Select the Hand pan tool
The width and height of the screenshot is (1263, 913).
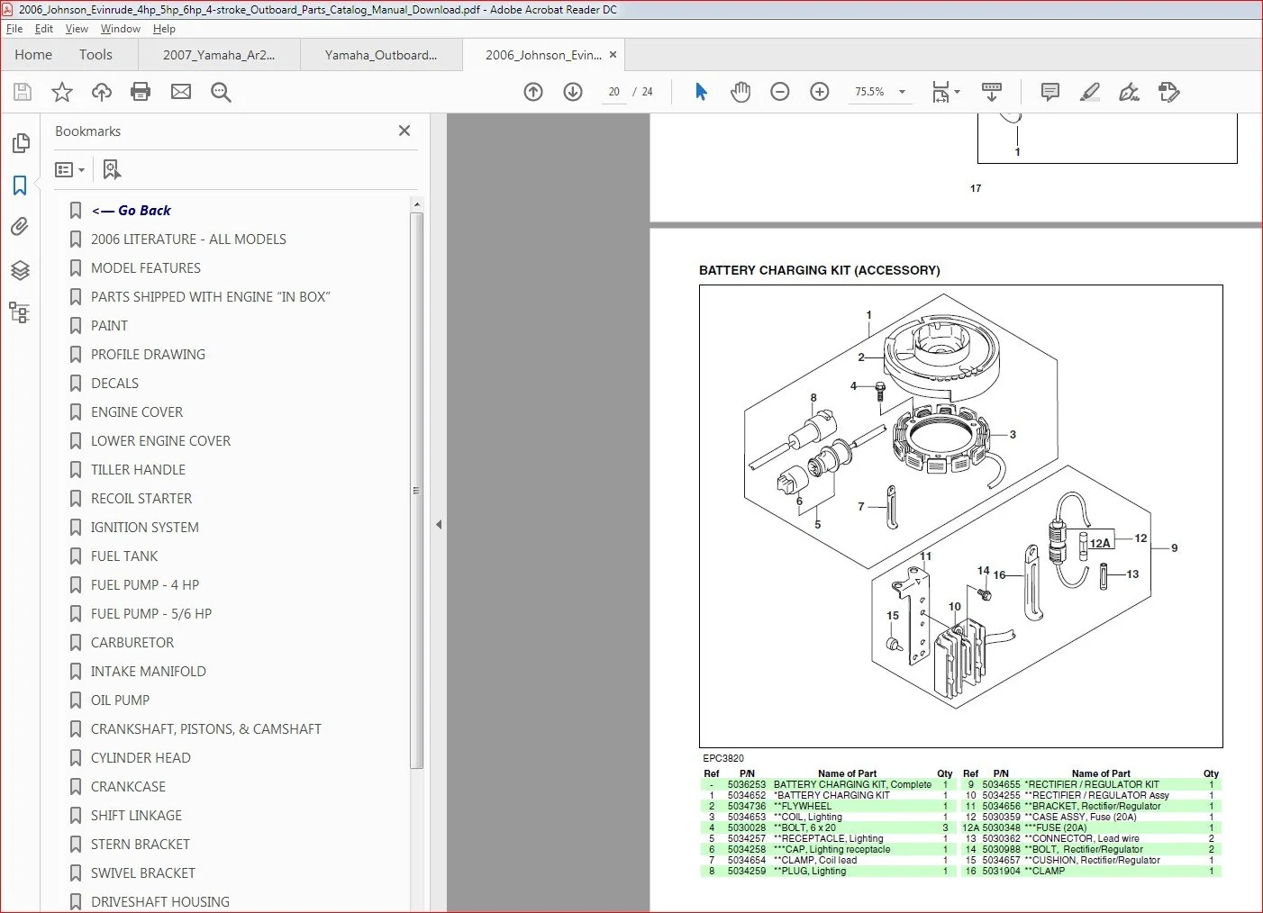[x=741, y=92]
